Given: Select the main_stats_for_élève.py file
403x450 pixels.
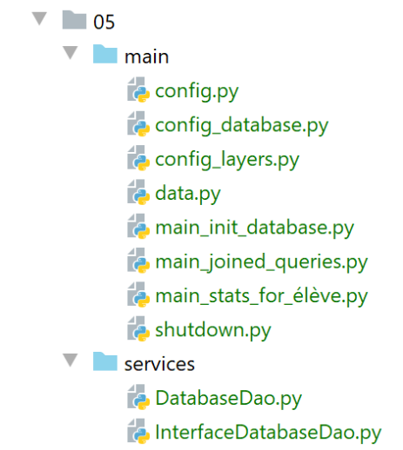Looking at the screenshot, I should (261, 296).
